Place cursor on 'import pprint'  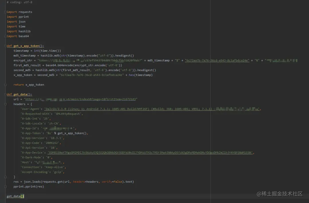click(18, 17)
